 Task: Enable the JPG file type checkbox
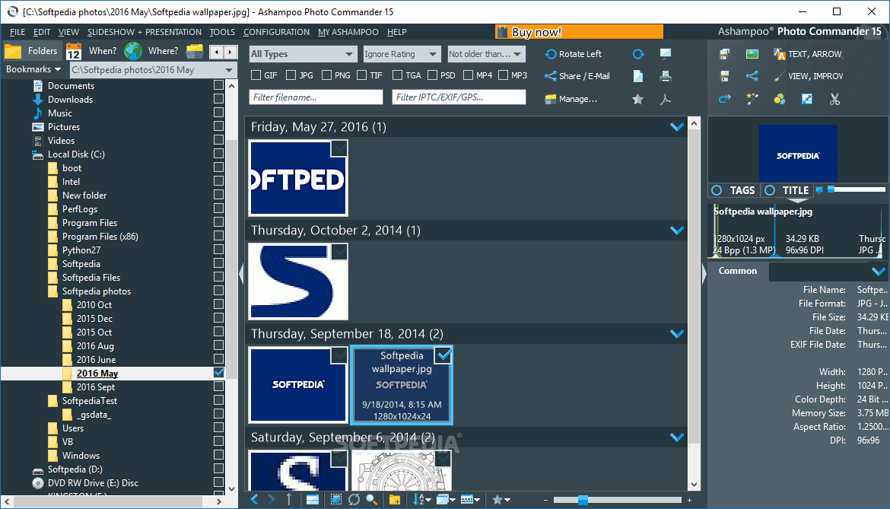pos(291,75)
